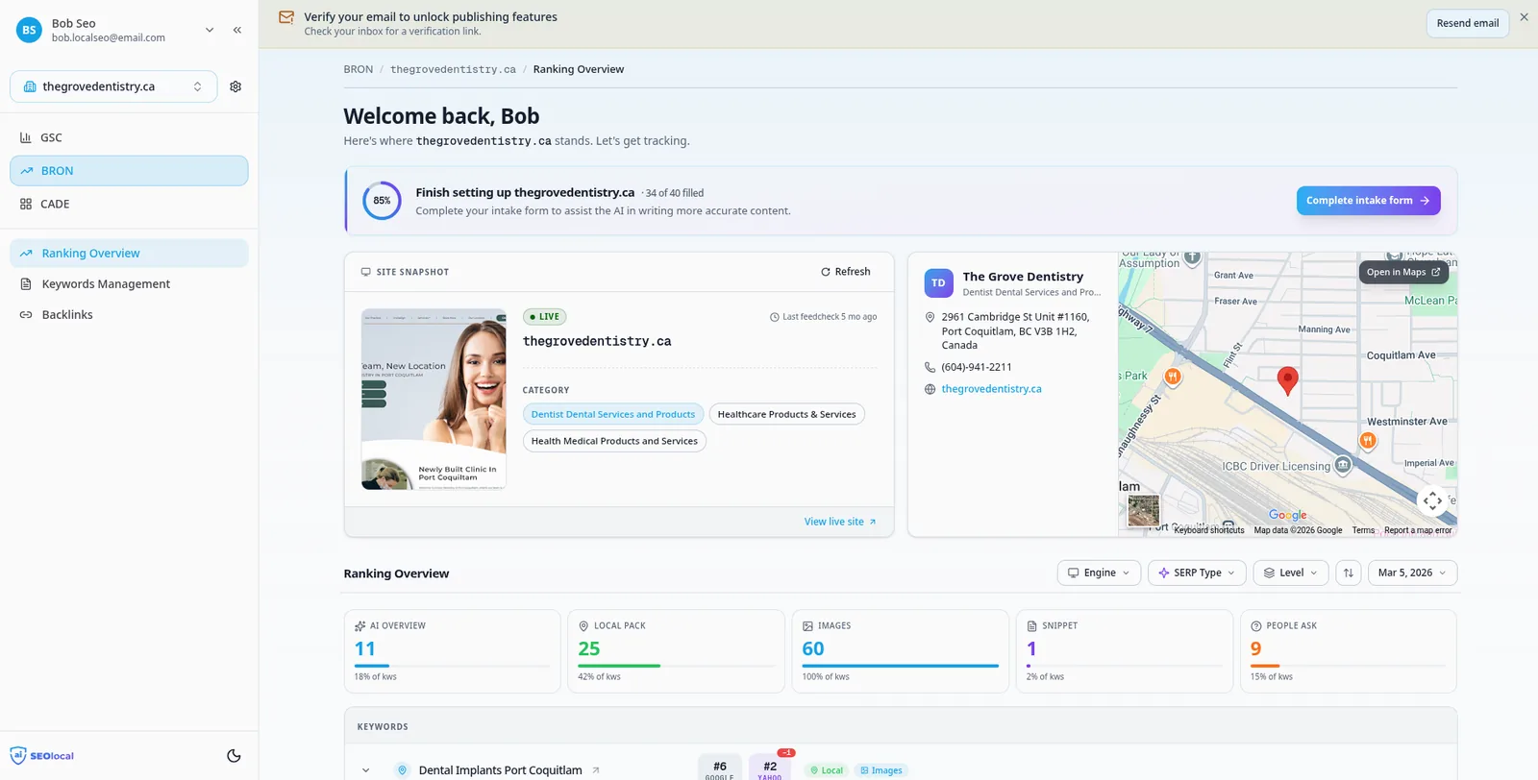Open external link for Dental Implants Port Coquitlam
The width and height of the screenshot is (1538, 780).
pos(596,770)
